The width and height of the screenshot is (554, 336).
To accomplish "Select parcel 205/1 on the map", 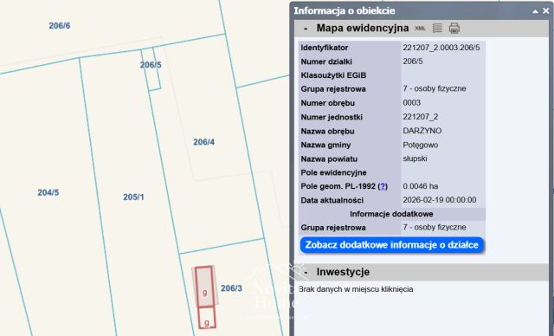I will pos(133,197).
